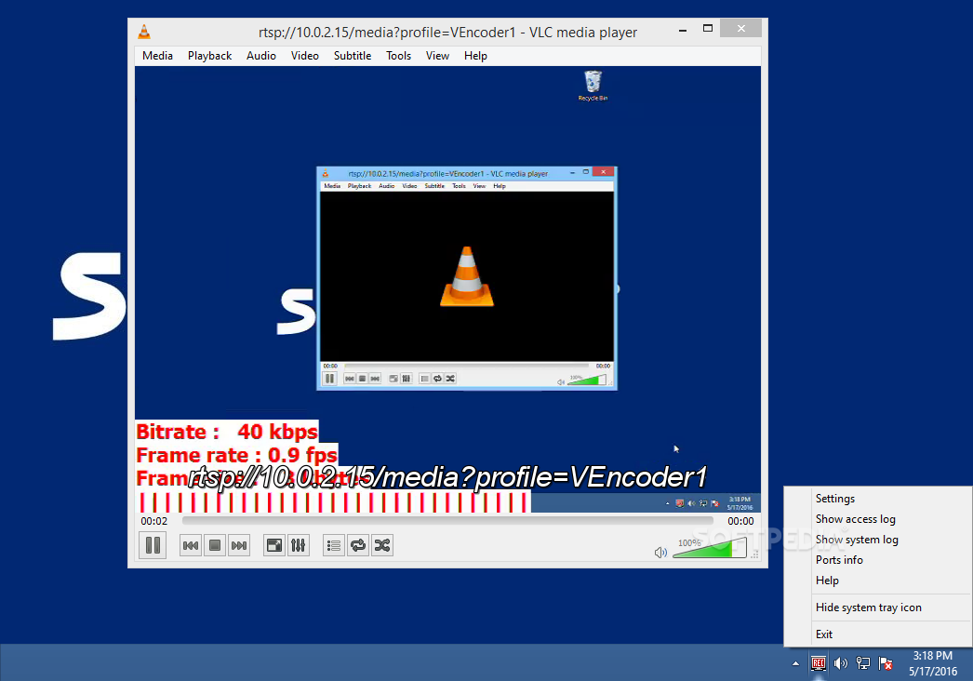Open the Media menu
The width and height of the screenshot is (973, 681).
pyautogui.click(x=157, y=56)
